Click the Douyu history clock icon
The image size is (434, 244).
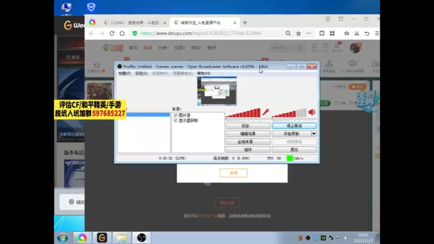pyautogui.click(x=314, y=47)
